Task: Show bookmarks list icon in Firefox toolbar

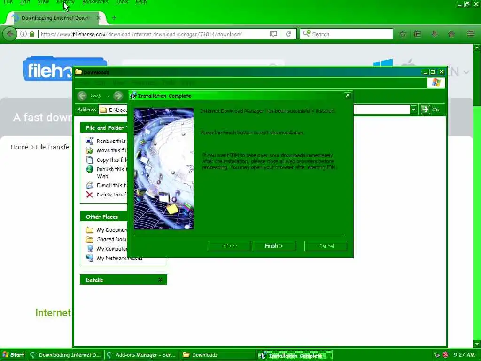Action: [x=418, y=34]
